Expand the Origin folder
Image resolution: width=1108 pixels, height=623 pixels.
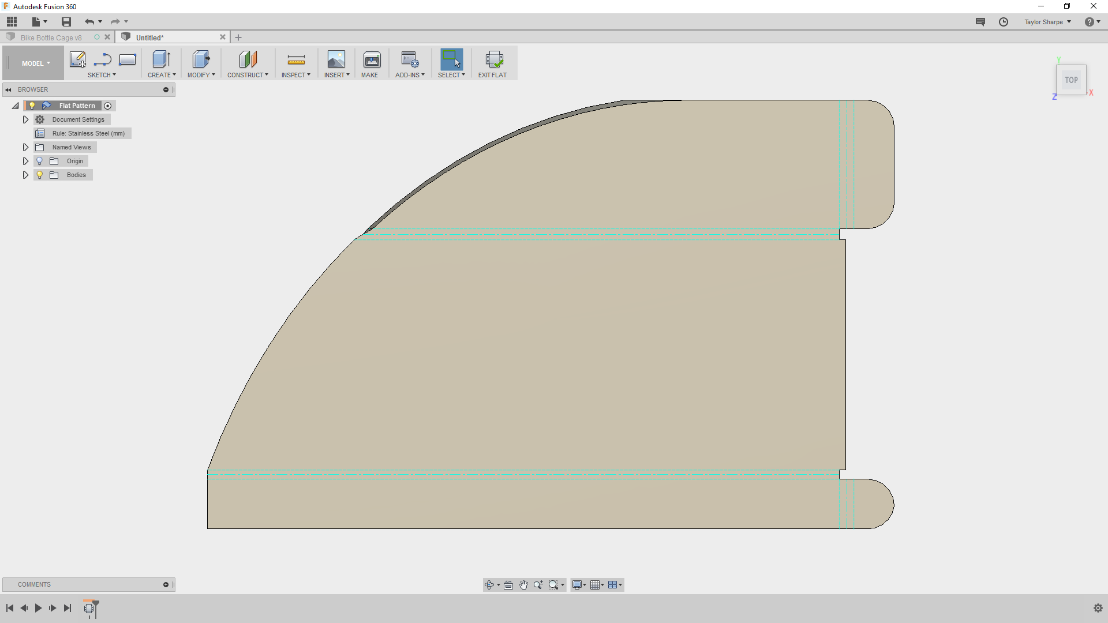tap(25, 161)
